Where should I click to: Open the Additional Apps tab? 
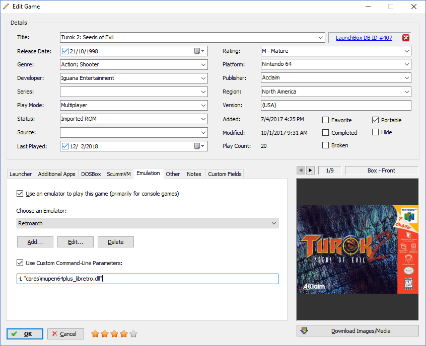(56, 174)
